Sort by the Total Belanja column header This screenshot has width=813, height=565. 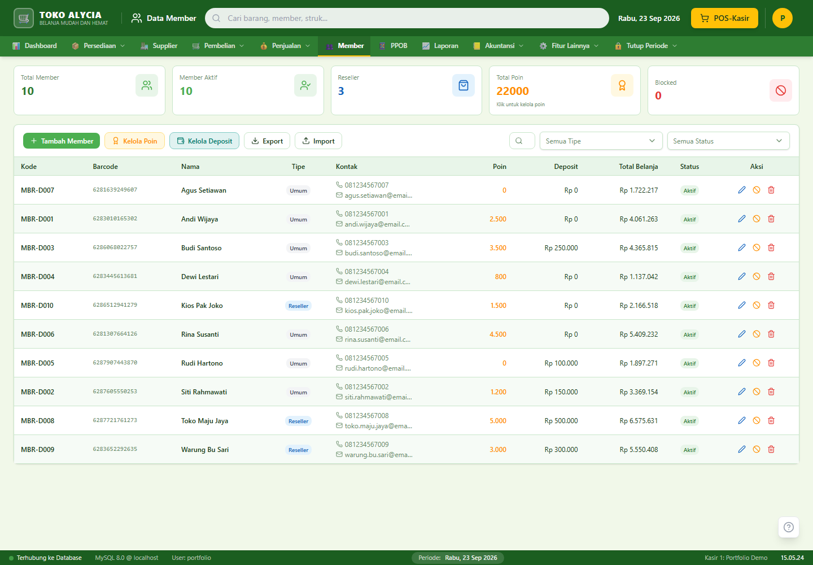[x=638, y=167]
